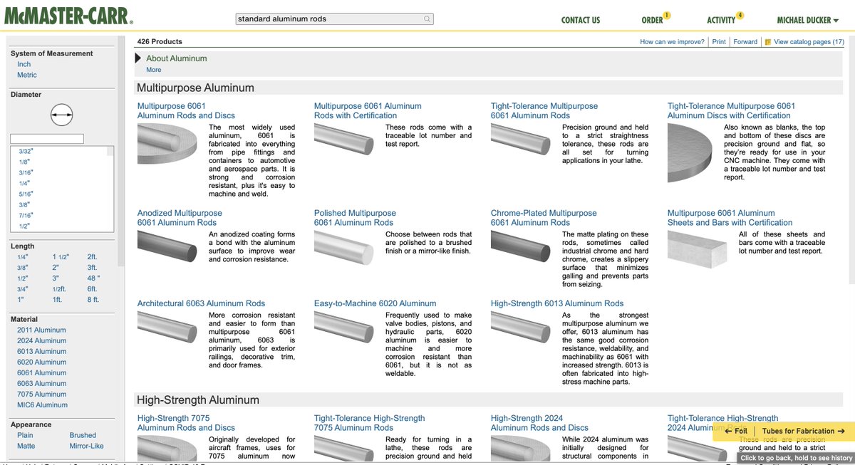Open View catalog pages (17)
Image resolution: width=855 pixels, height=465 pixels.
[809, 42]
